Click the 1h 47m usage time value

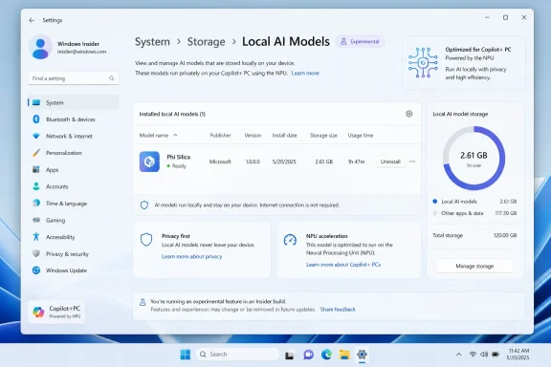click(x=356, y=162)
